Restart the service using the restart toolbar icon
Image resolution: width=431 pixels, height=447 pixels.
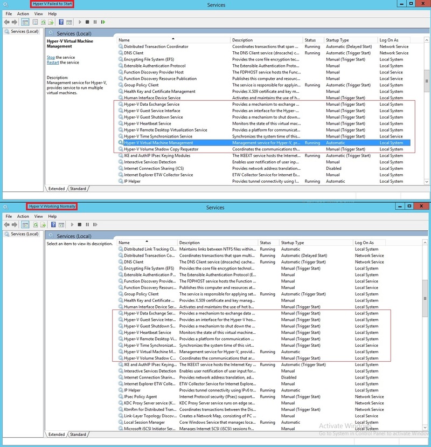(x=102, y=22)
